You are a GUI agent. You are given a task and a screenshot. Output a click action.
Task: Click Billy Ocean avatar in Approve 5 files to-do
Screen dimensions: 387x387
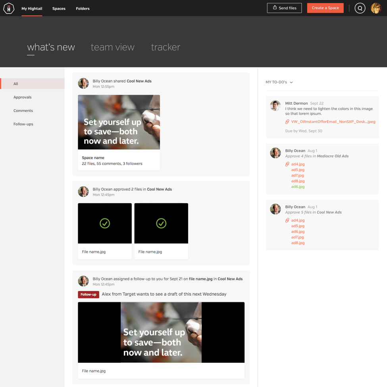pyautogui.click(x=275, y=209)
